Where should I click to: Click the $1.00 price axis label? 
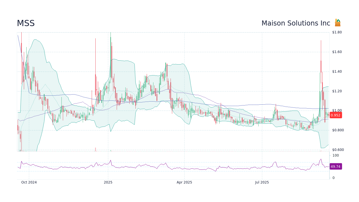click(x=337, y=111)
